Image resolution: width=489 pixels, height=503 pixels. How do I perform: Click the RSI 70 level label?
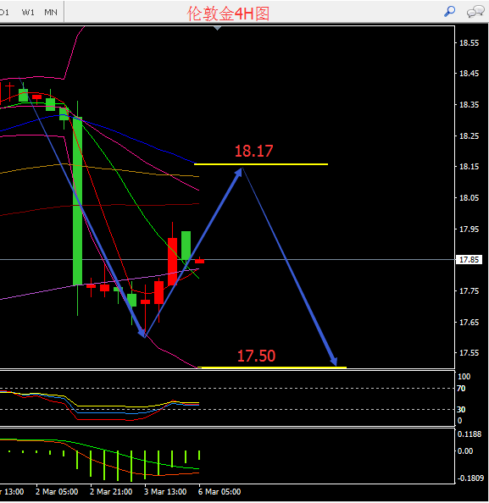click(x=461, y=389)
